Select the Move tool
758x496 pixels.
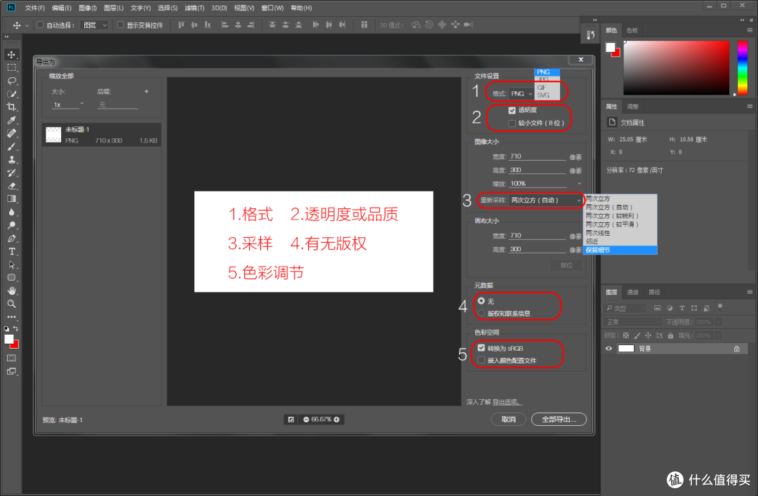coord(11,54)
